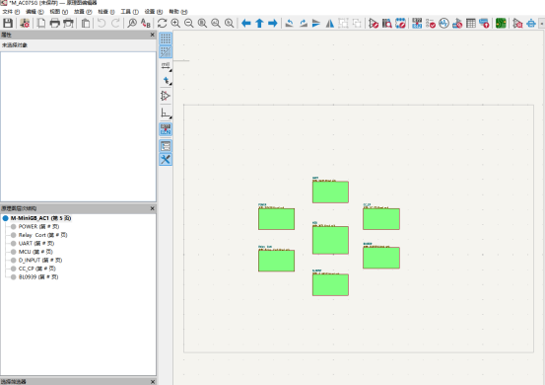Viewport: 545px width, 385px height.
Task: Open the 视图 (View) menu
Action: pos(59,12)
